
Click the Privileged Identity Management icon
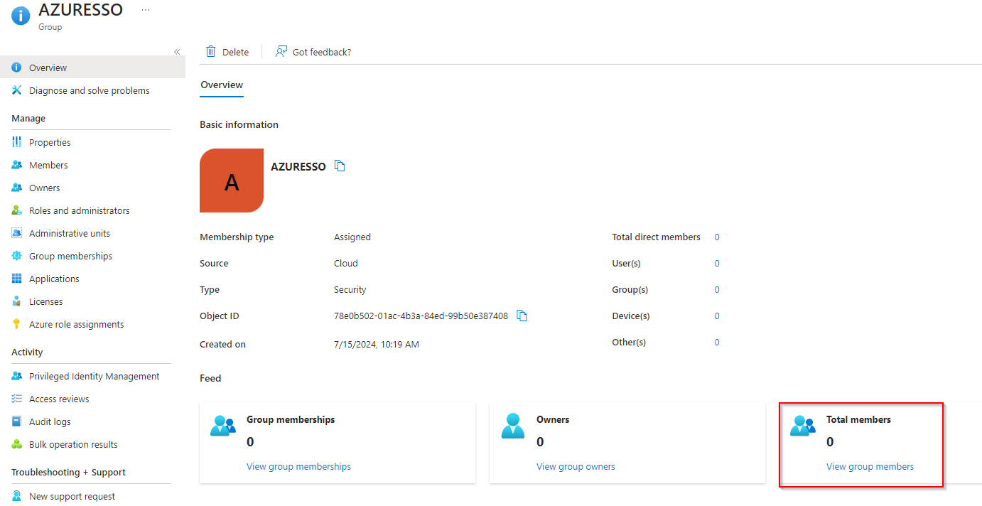click(17, 376)
